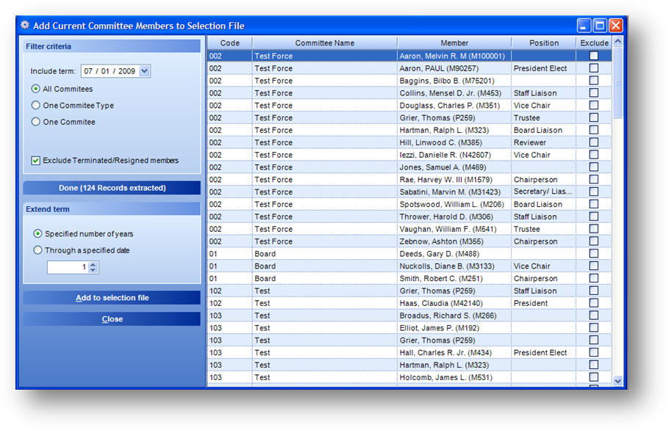Screen dimensions: 669x430
Task: Click Vaughan, William F. (M541) cell
Action: pyautogui.click(x=454, y=229)
